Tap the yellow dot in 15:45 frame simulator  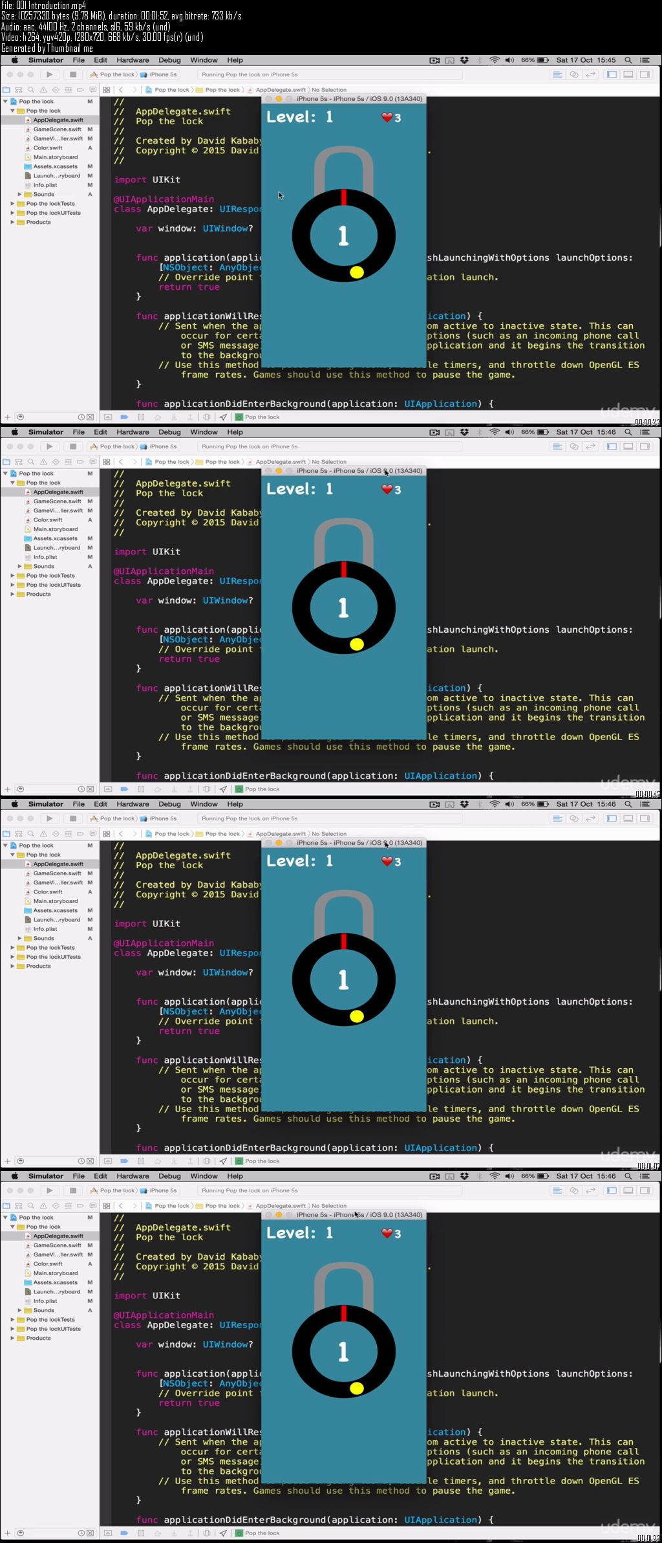(356, 272)
